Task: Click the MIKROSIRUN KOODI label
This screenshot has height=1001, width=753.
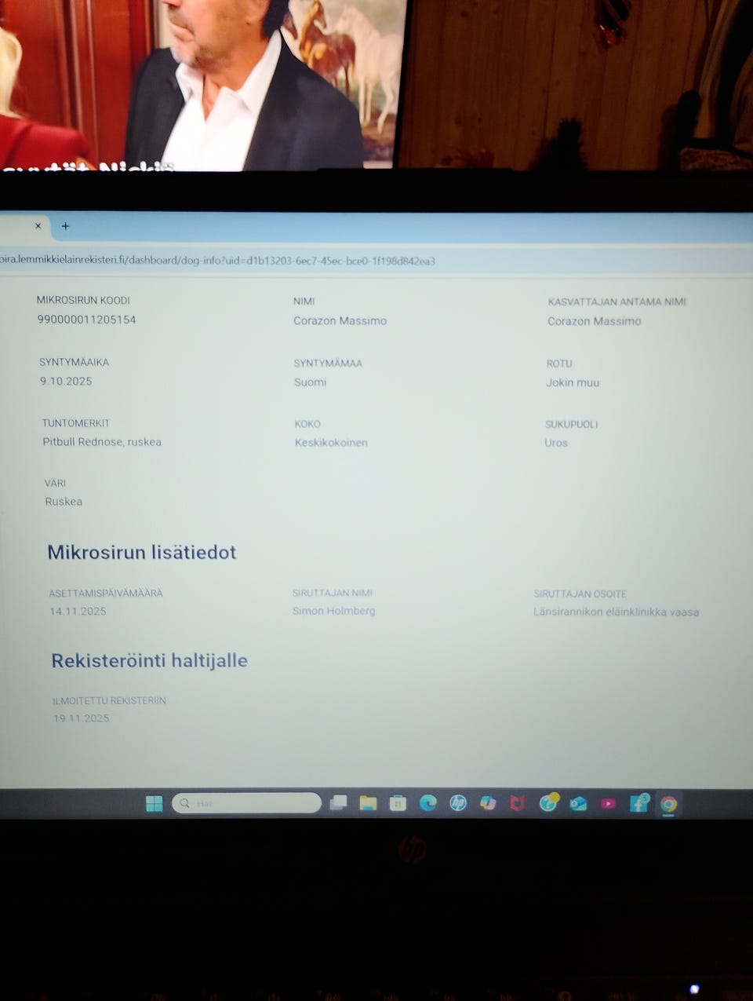Action: 83,300
